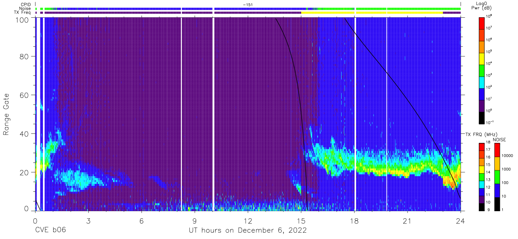Click the yellow segment of the TX Freq strip
518x239 pixels.
tap(372, 13)
